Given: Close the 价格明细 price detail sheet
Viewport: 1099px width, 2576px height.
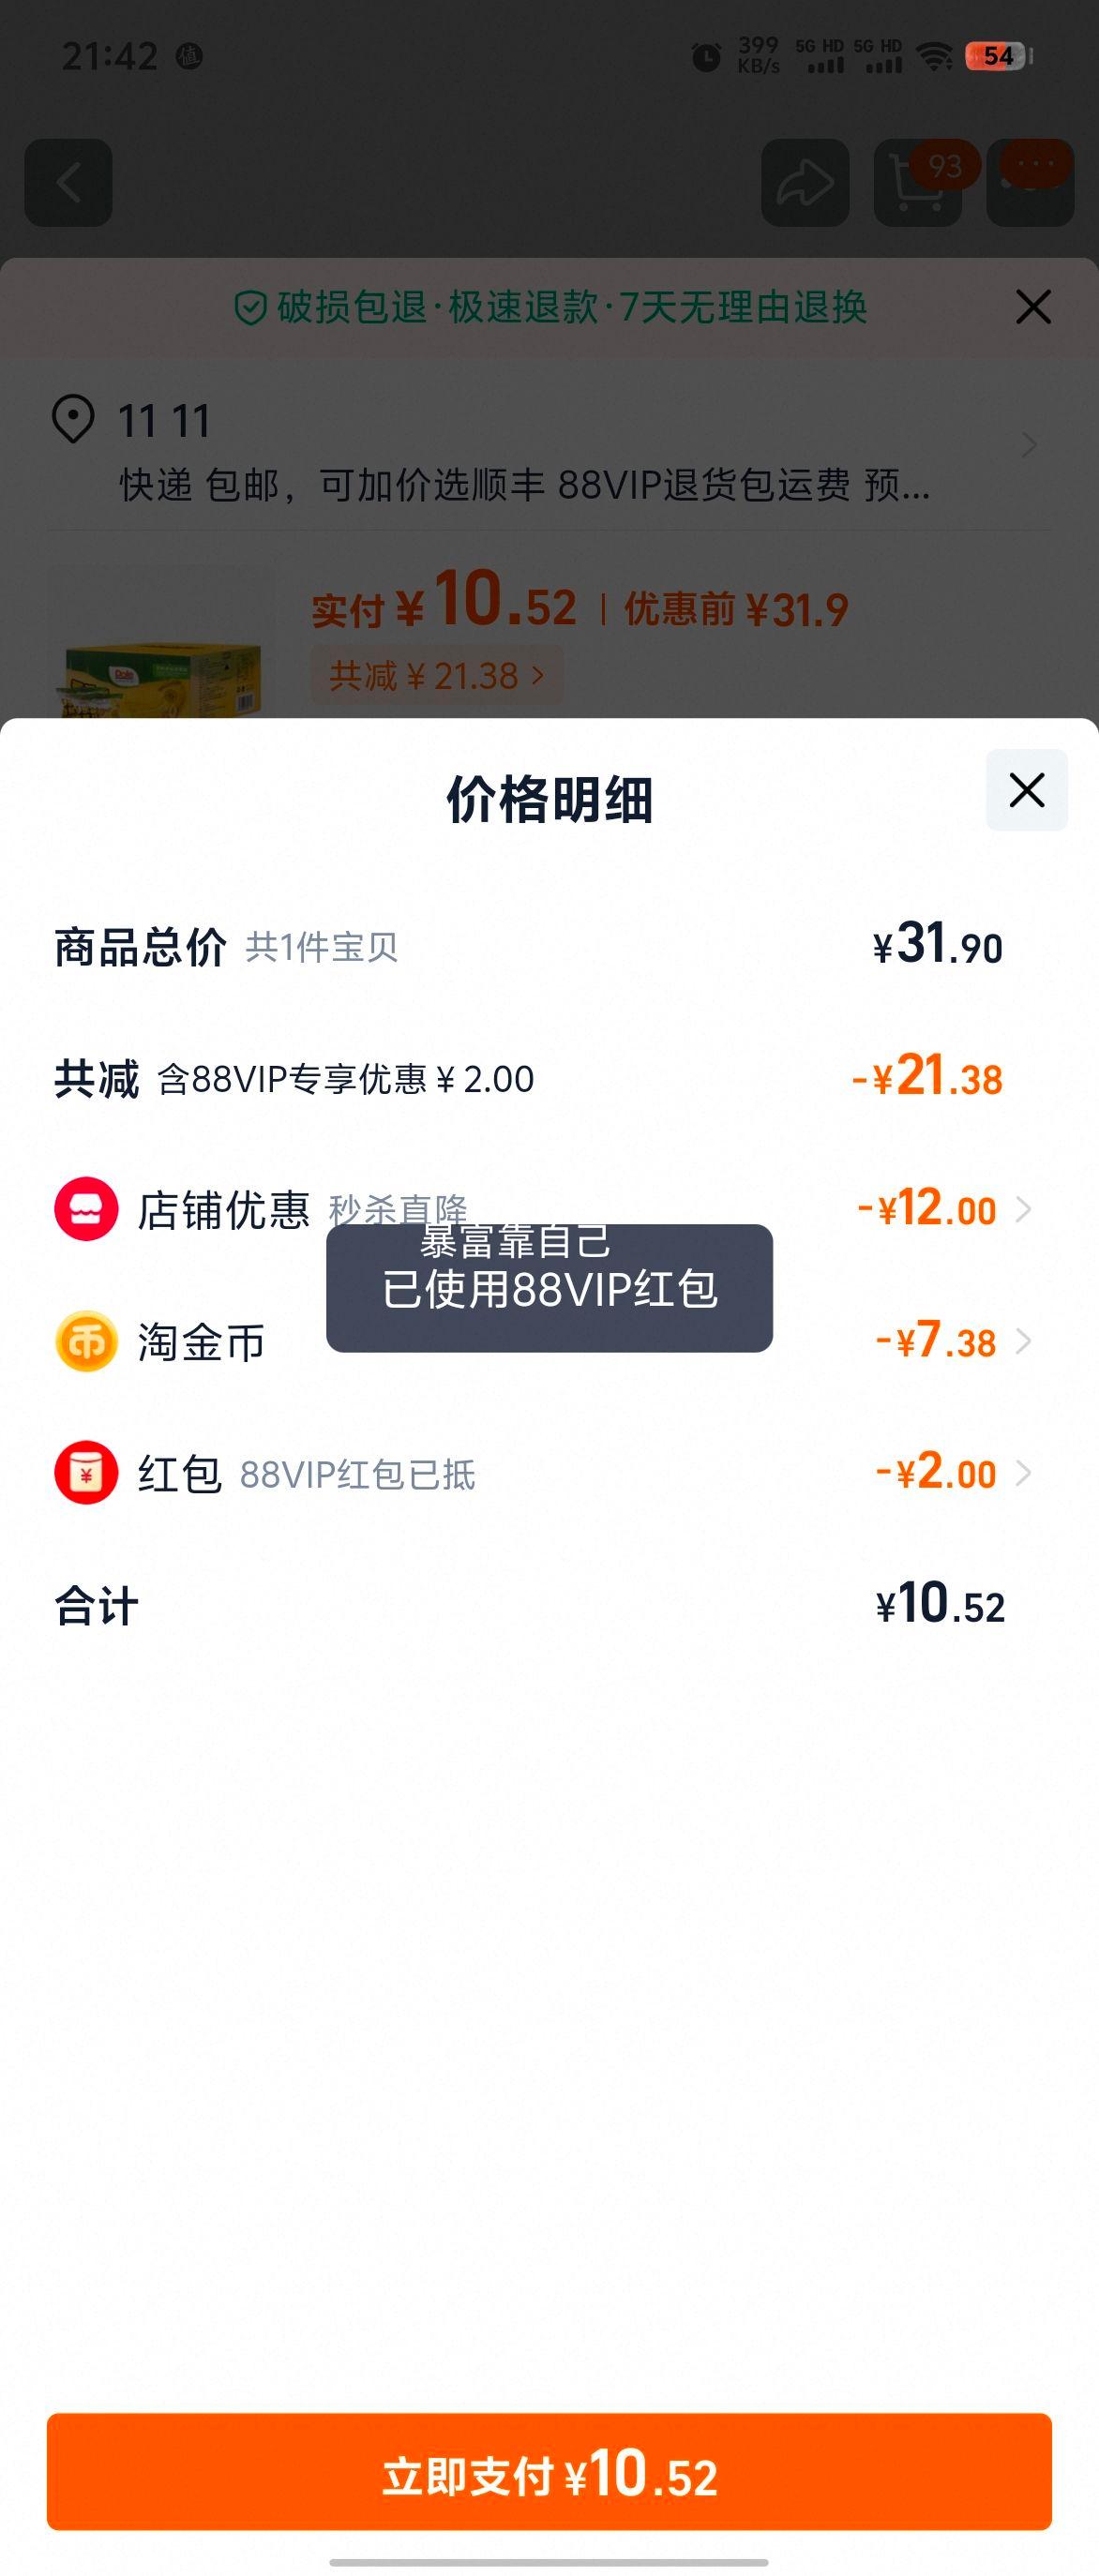Looking at the screenshot, I should pyautogui.click(x=1027, y=790).
